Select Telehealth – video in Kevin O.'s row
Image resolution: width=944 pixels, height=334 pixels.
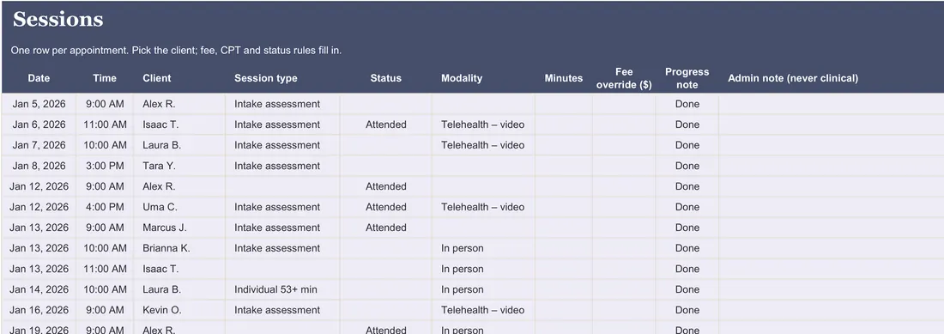(483, 310)
